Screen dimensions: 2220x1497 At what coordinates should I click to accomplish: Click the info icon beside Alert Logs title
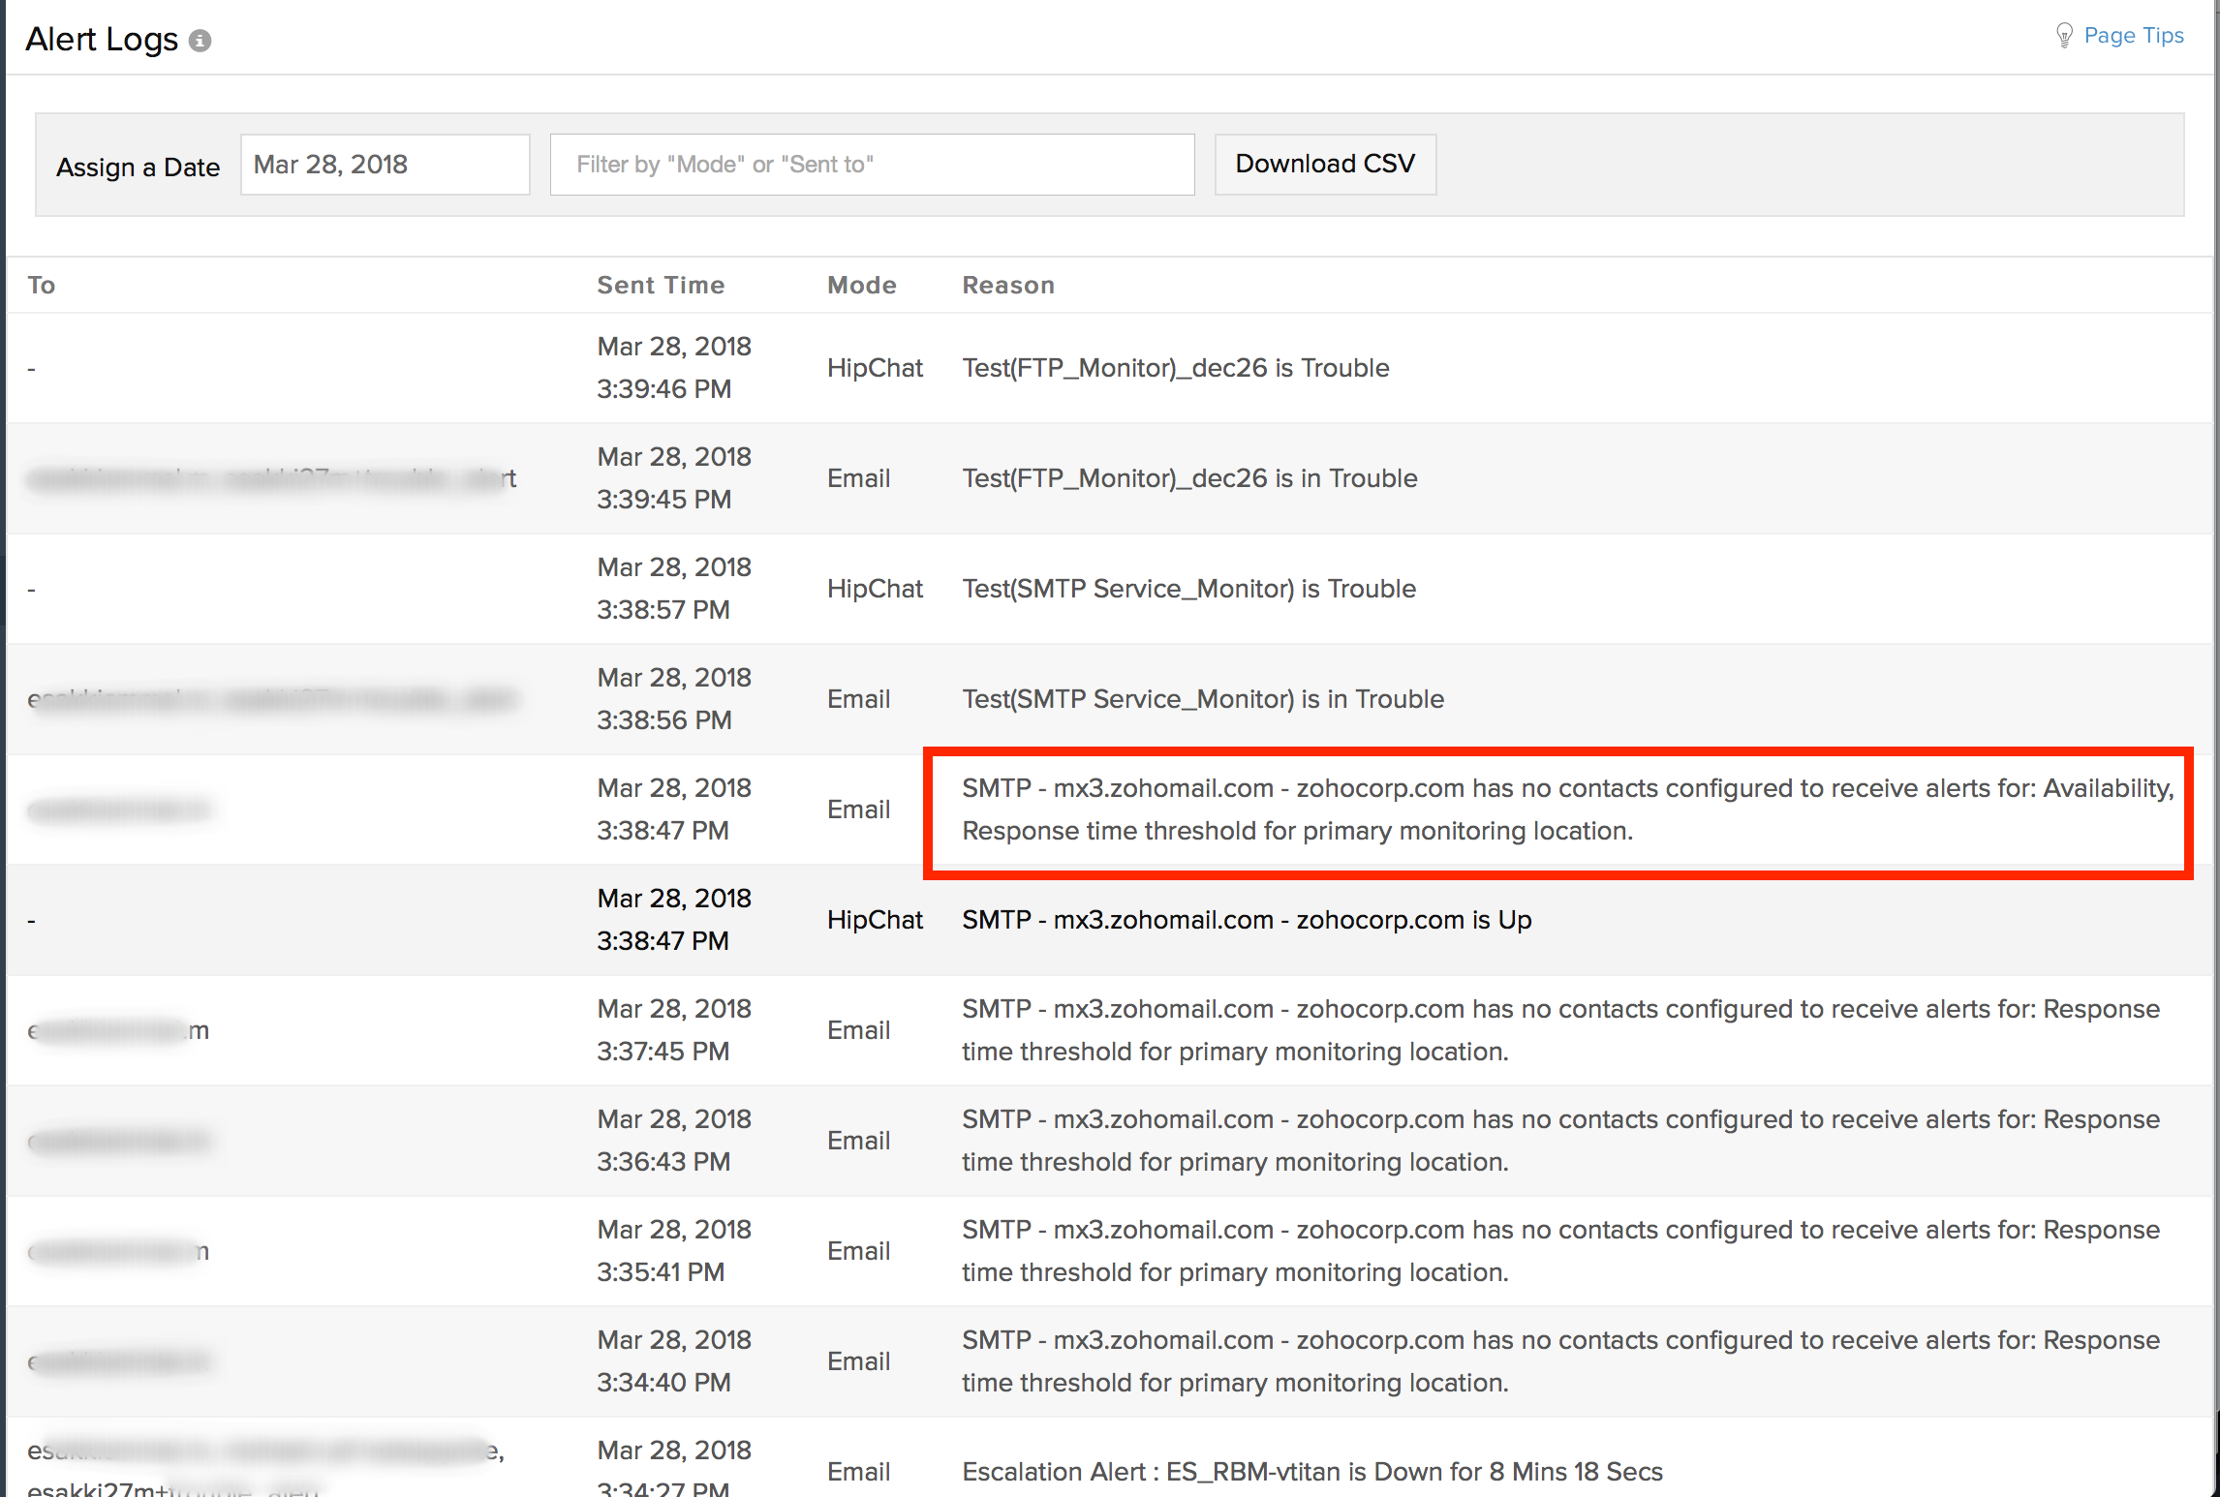pyautogui.click(x=200, y=41)
